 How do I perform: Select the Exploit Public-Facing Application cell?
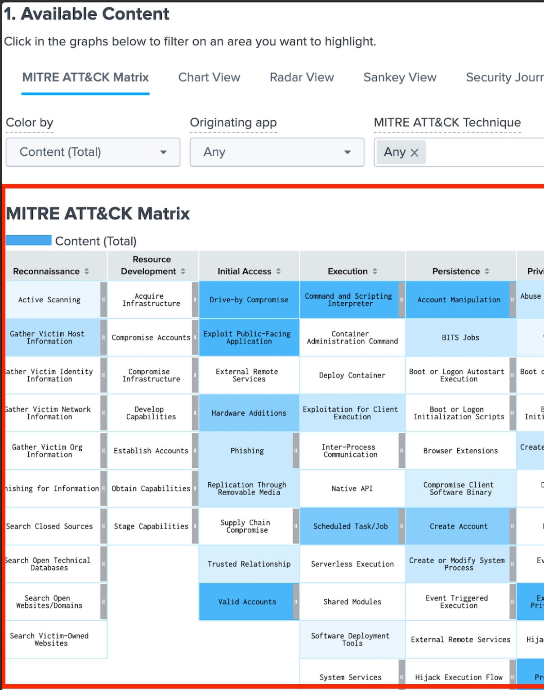(x=249, y=337)
